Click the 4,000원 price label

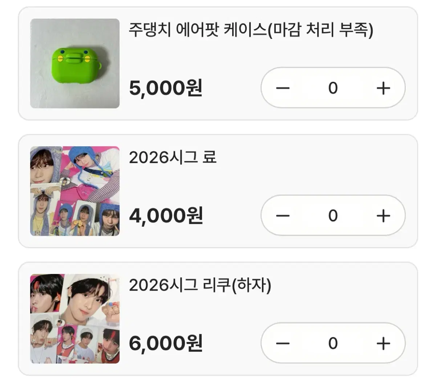coord(166,216)
